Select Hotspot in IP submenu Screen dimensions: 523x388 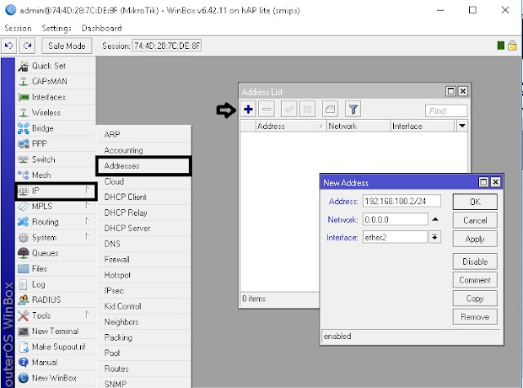click(144, 275)
